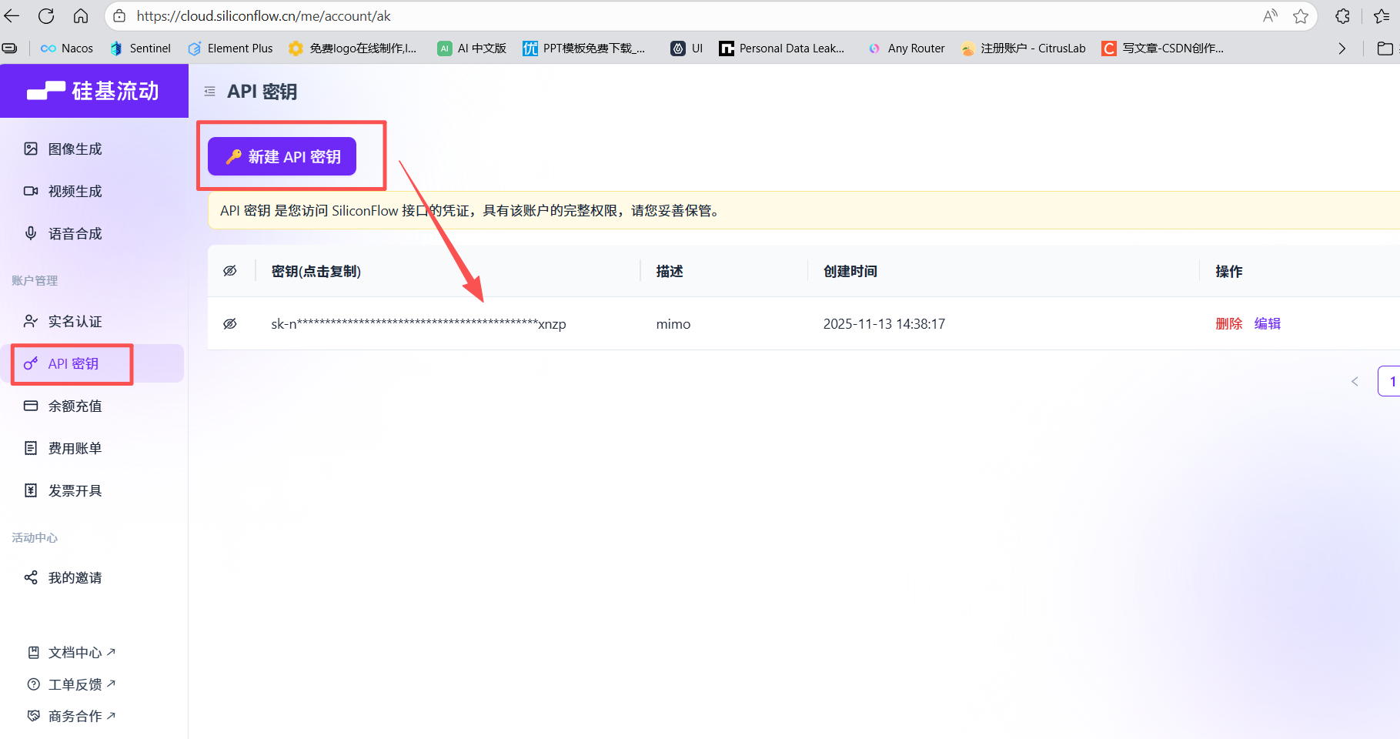Open the 文档中心 documentation center link
This screenshot has width=1400, height=739.
[74, 652]
